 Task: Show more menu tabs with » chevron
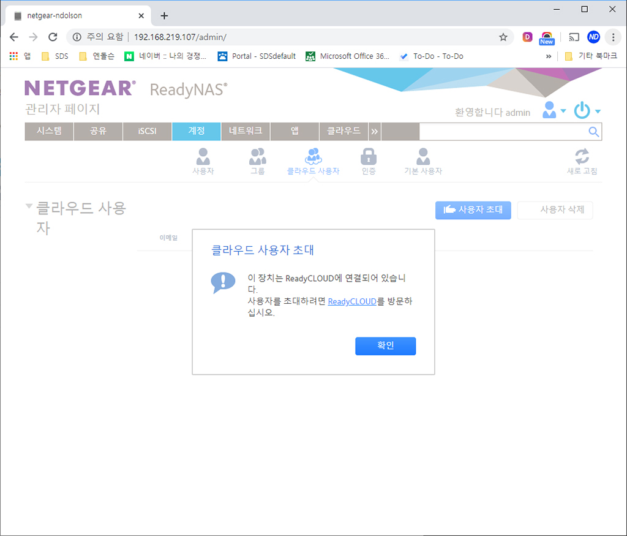pos(374,132)
